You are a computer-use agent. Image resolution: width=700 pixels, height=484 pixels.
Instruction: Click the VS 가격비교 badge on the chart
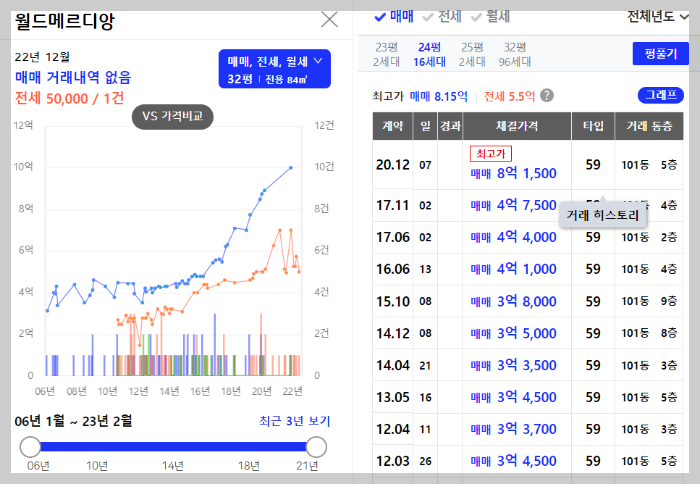point(172,116)
